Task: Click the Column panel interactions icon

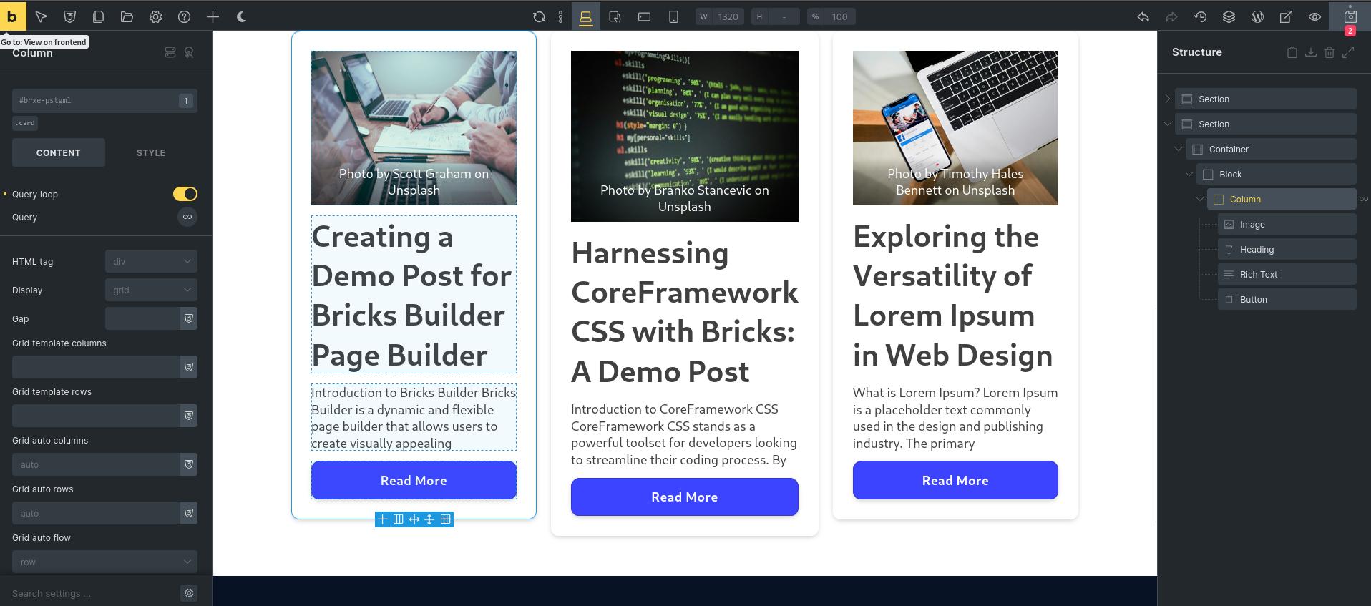Action: pyautogui.click(x=189, y=52)
